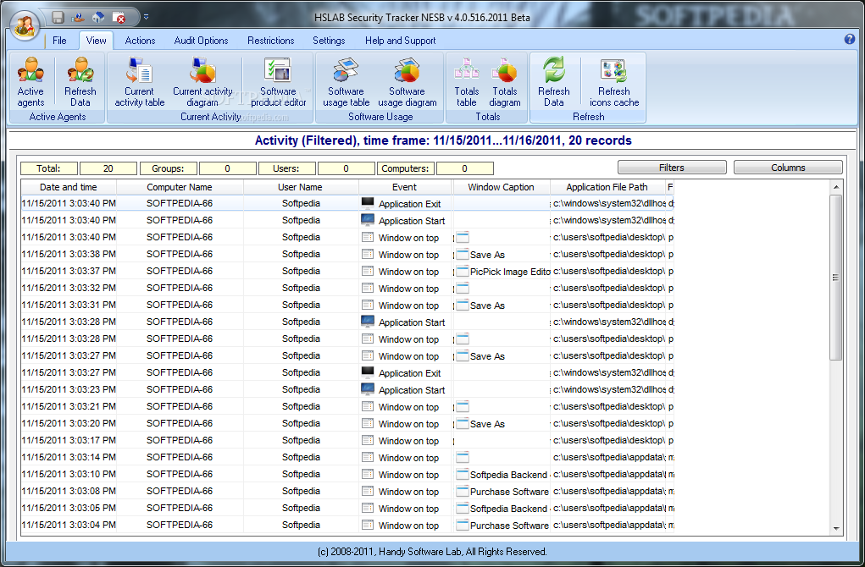Click the table scrollbar down arrow
The height and width of the screenshot is (567, 865).
[x=835, y=528]
